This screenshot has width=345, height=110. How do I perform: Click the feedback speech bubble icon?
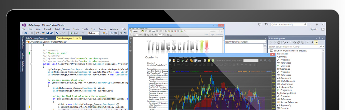pyautogui.click(x=260, y=24)
